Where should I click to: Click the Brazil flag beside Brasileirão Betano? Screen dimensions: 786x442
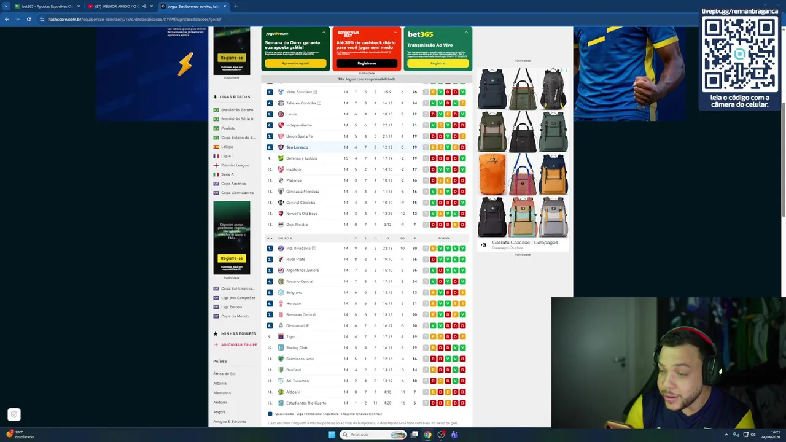click(216, 110)
